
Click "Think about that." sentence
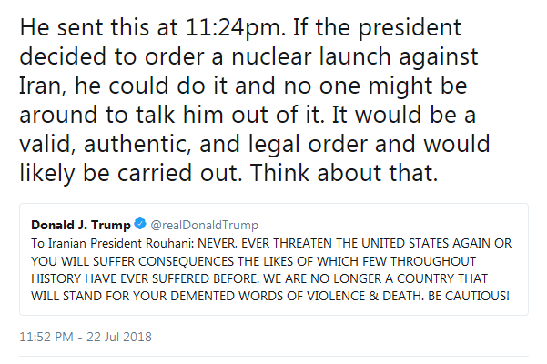(x=365, y=174)
